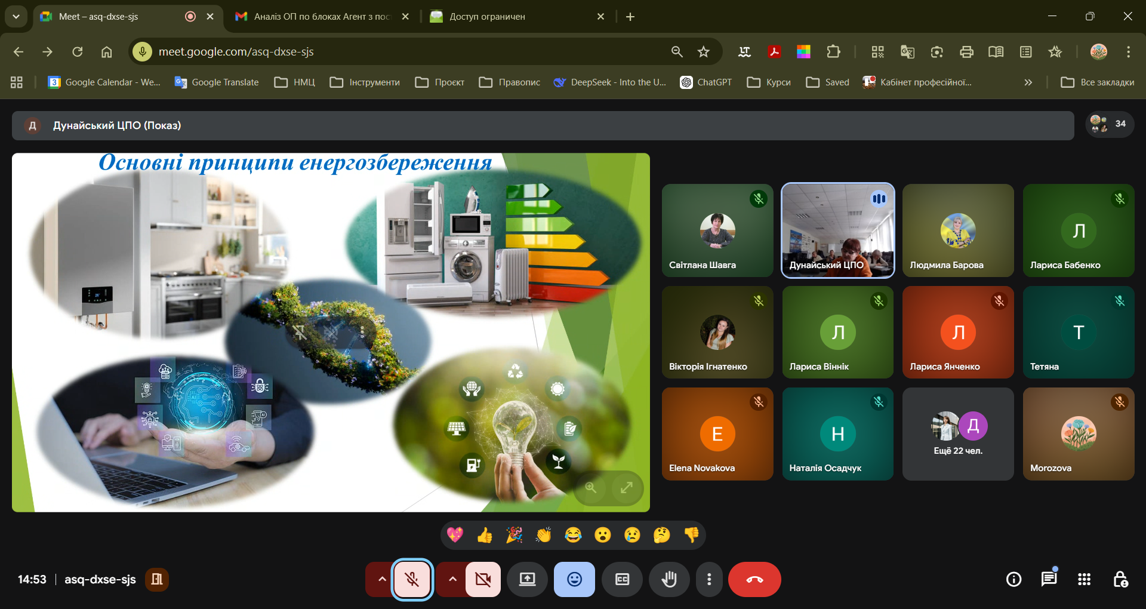Raise hand in the meeting

[x=669, y=579]
